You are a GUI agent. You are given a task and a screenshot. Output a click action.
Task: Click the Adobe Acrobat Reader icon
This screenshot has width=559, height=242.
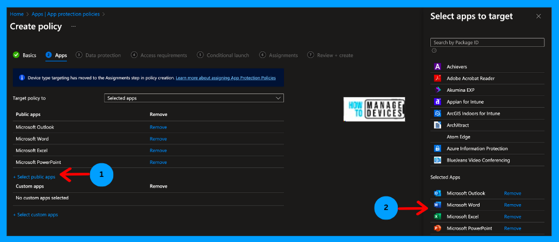(437, 78)
